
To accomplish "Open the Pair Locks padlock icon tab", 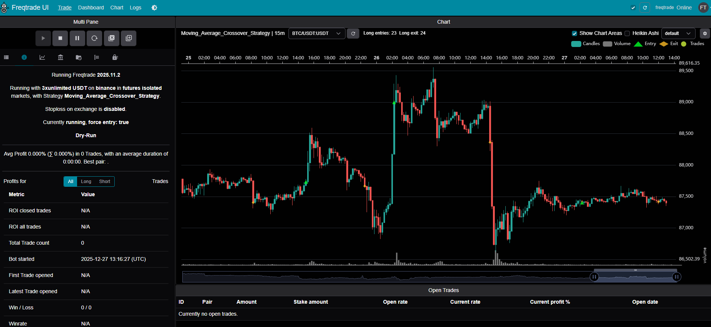I will pyautogui.click(x=115, y=58).
